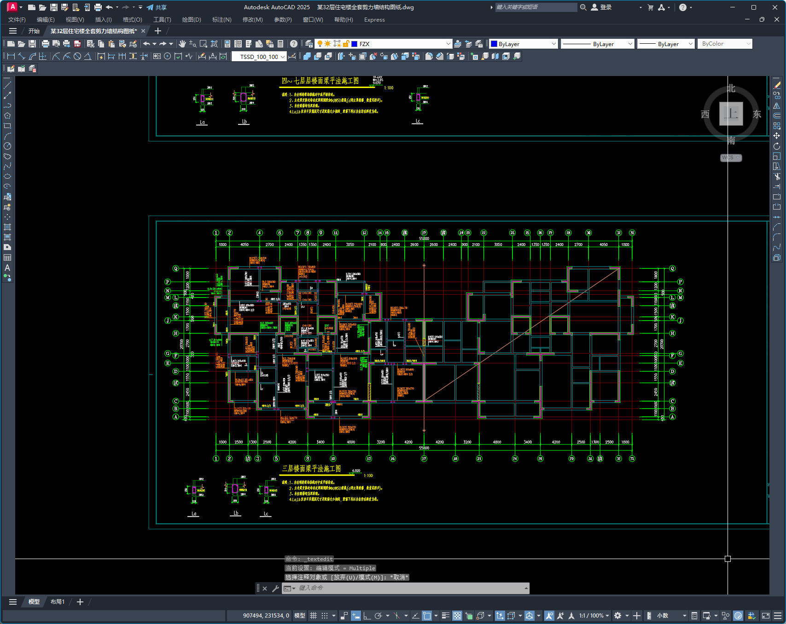Open the 标注(N) menu

click(x=221, y=19)
